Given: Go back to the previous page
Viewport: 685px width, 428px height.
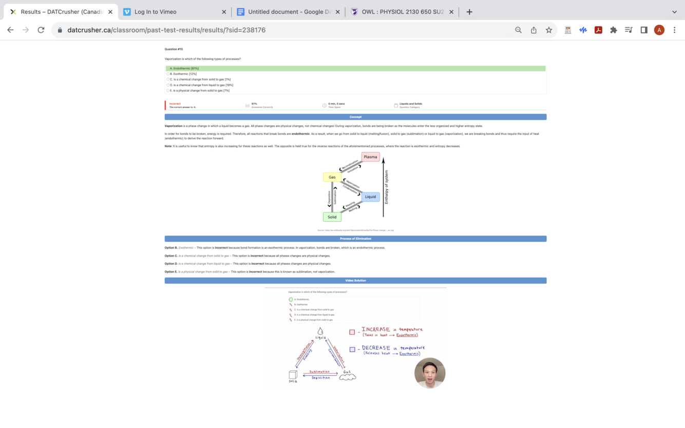Looking at the screenshot, I should coord(10,30).
